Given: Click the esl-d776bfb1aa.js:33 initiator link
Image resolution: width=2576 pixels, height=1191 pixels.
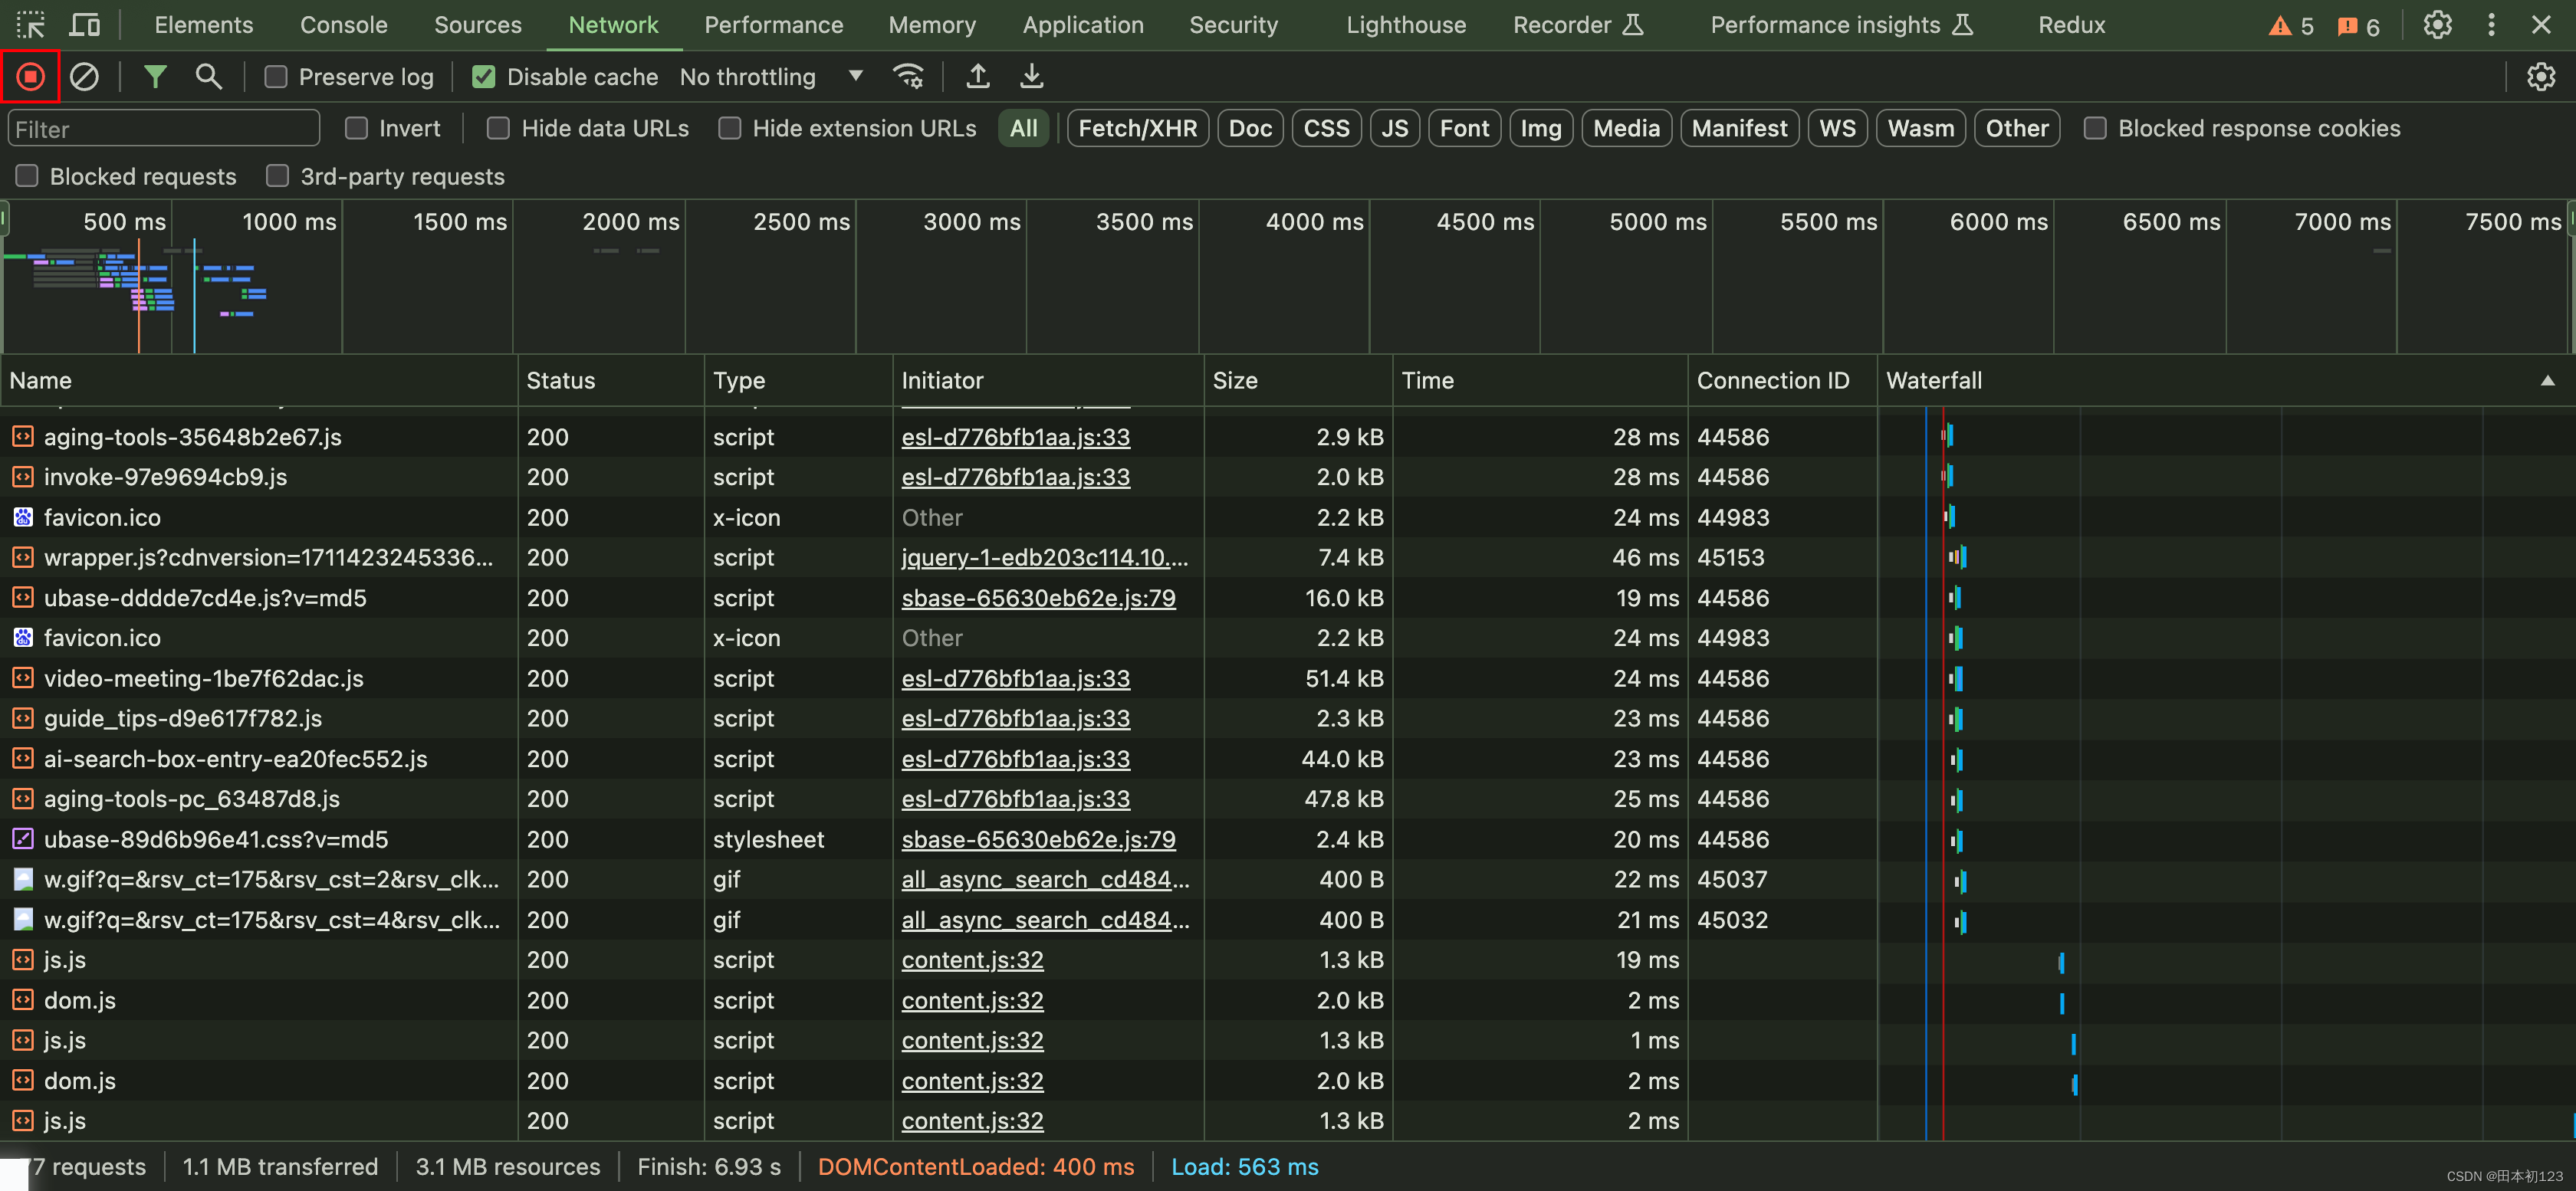Looking at the screenshot, I should (x=1015, y=437).
